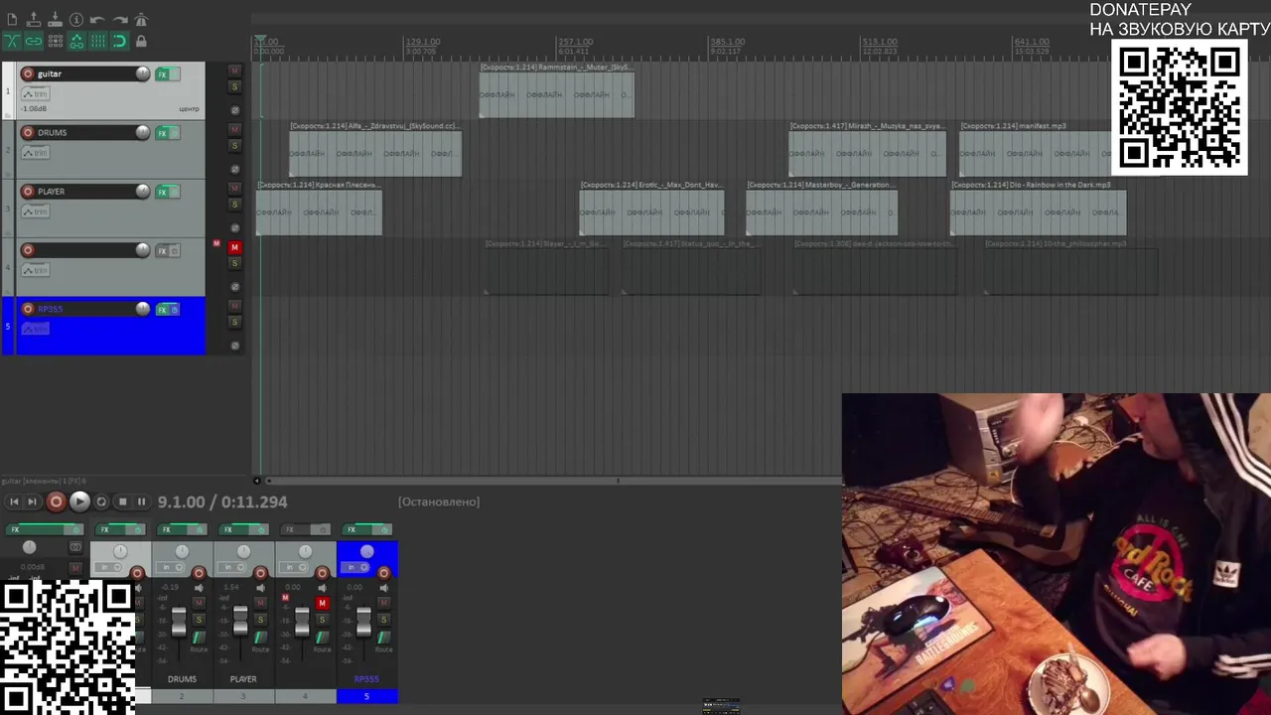Toggle envelope points move with items
This screenshot has width=1271, height=715.
(x=76, y=41)
